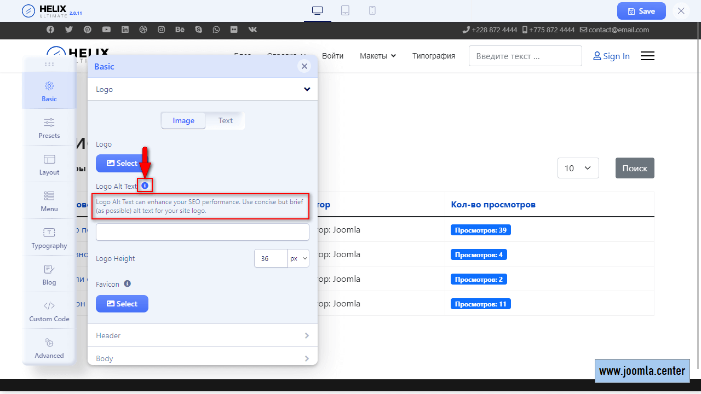Click the Favicon info icon
The image size is (701, 394).
(128, 284)
